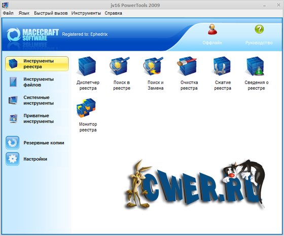Viewport: 284px width, 236px height.
Task: Switch to the Инструменты файлов label
Action: (39, 82)
